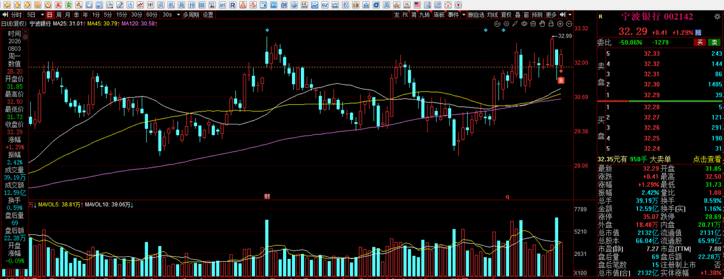Open dropdown at right end of chart toolbar
Viewport: 724px width, 279px height.
pyautogui.click(x=570, y=15)
